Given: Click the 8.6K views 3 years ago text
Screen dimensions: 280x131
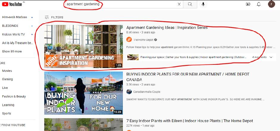Looking at the screenshot, I should [x=141, y=32].
